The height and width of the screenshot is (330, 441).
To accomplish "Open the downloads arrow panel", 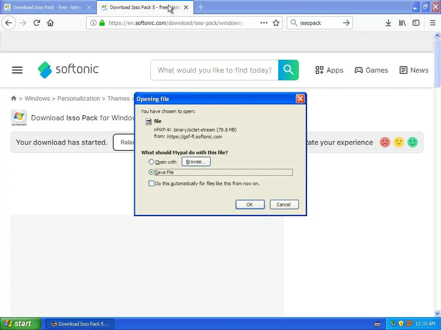I will pyautogui.click(x=388, y=23).
